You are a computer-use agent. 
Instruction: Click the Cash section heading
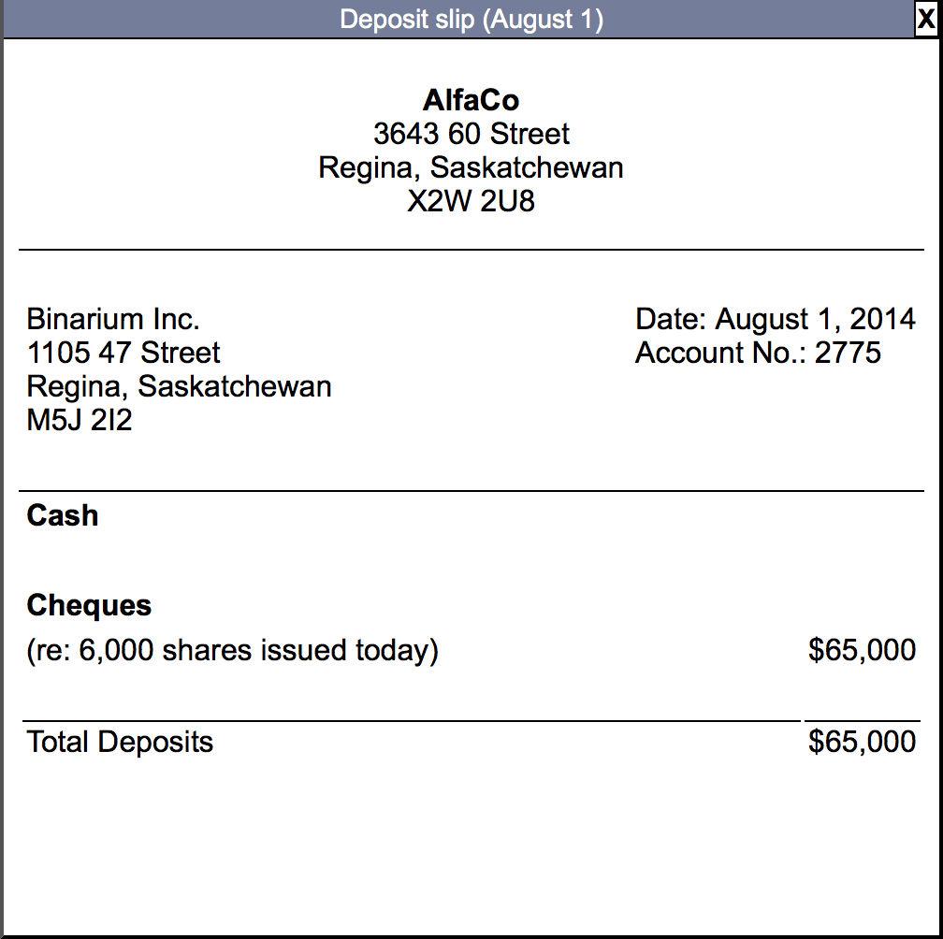[61, 514]
